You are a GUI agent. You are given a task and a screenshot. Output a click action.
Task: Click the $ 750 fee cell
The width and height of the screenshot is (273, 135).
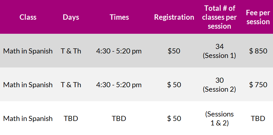(258, 85)
